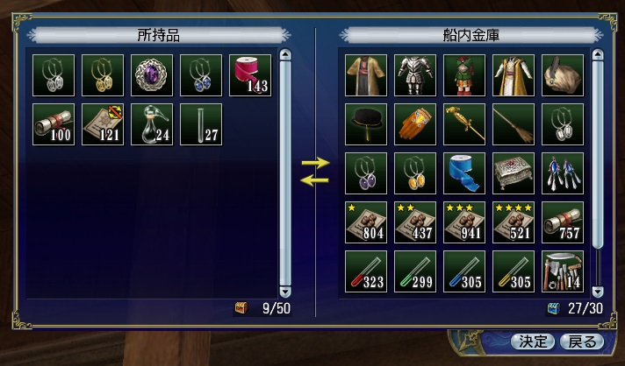Click the red vial stack of 323
Viewport: 625px width, 366px height.
point(366,271)
